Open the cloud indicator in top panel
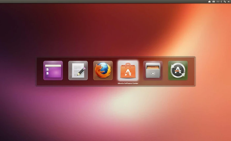Screen dimensions: 231x141 pos(209,1)
